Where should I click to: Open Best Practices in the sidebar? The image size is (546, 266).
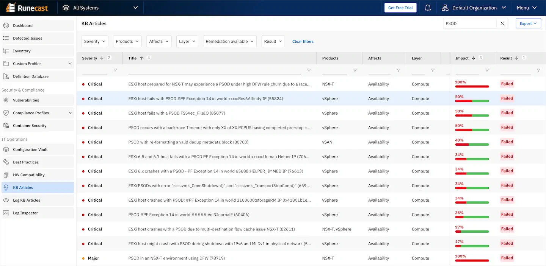tap(37, 162)
